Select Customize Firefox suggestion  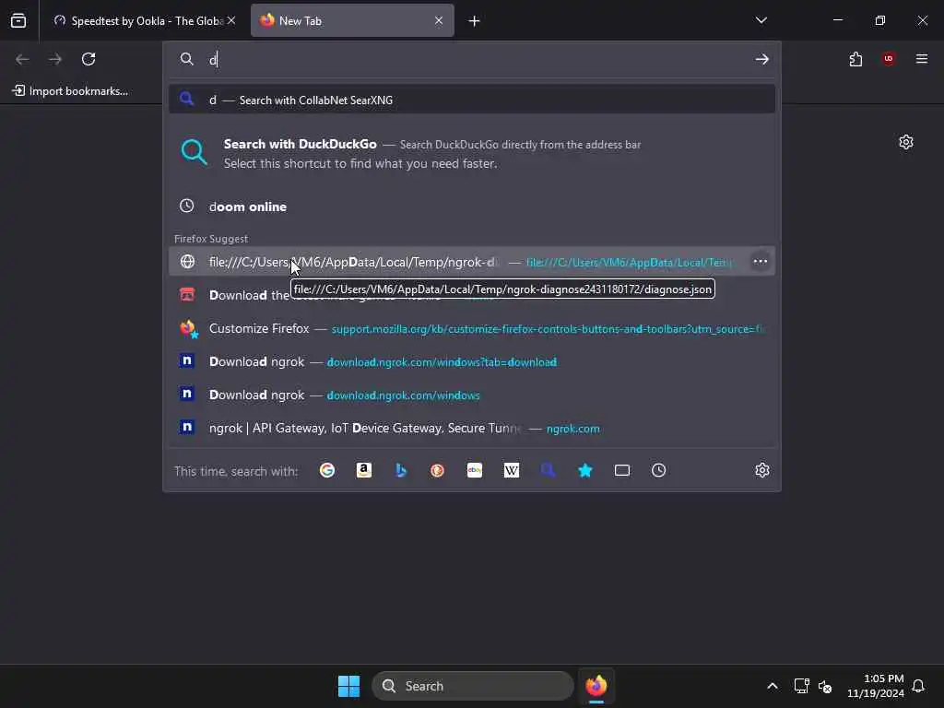472,329
